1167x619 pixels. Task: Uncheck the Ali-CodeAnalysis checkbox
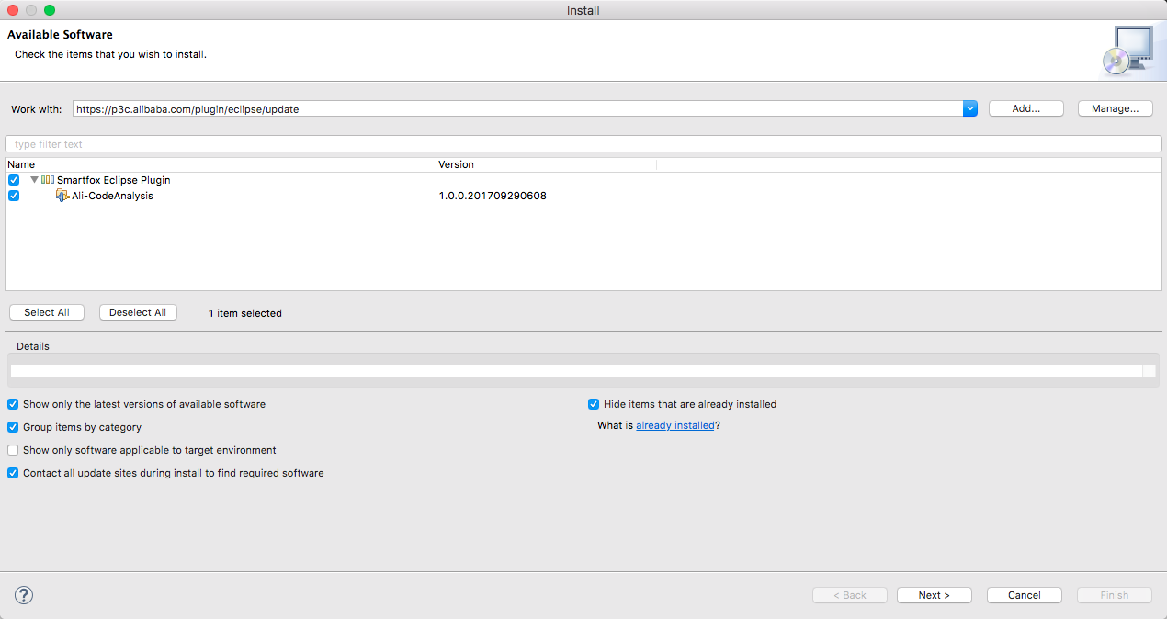click(x=14, y=196)
